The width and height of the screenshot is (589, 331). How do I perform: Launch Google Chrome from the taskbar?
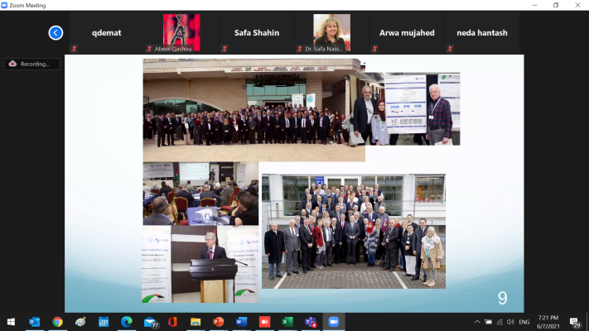coord(57,322)
